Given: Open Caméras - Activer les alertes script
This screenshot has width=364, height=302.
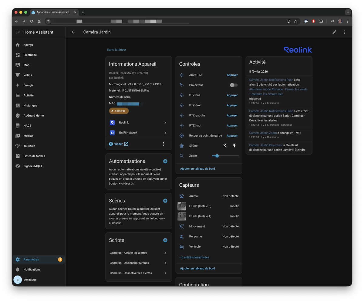Looking at the screenshot, I should (139, 253).
